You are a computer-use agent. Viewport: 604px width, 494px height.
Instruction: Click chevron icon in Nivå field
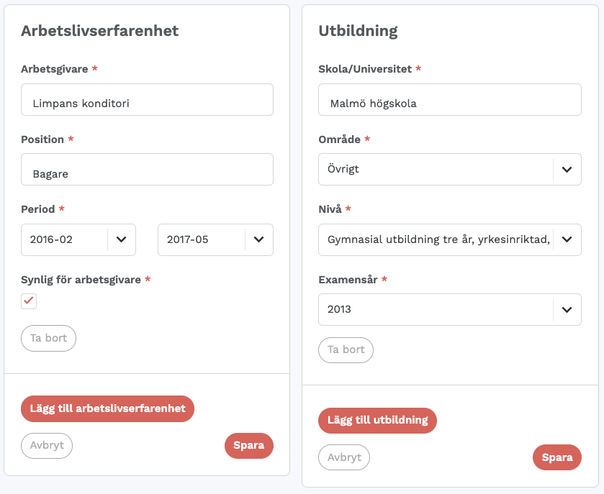pos(567,239)
